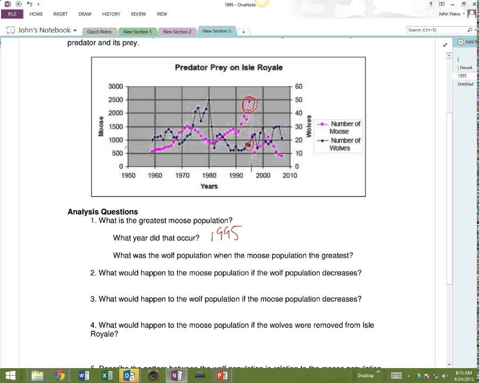Image resolution: width=479 pixels, height=383 pixels.
Task: Expand page with the diagonal arrows icon
Action: (445, 45)
